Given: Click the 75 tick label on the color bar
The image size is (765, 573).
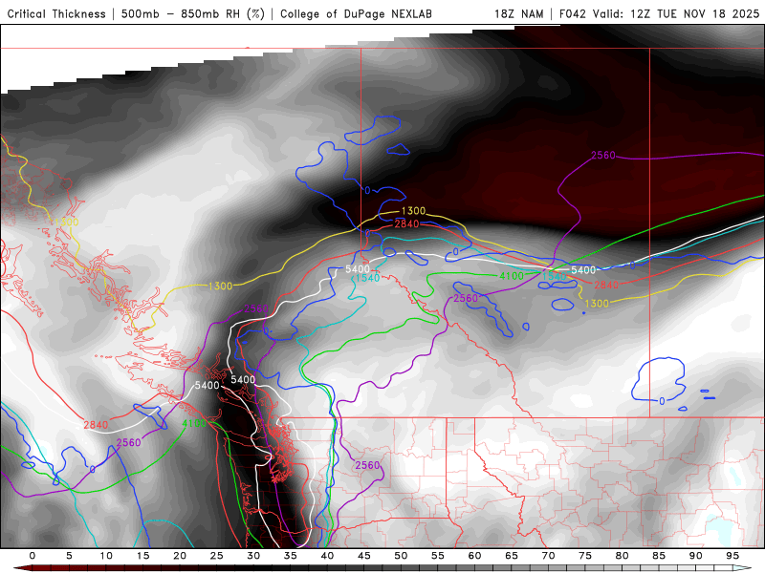Looking at the screenshot, I should tap(585, 556).
